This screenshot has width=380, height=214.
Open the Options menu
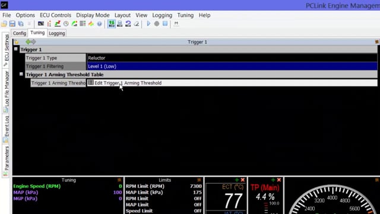(25, 15)
